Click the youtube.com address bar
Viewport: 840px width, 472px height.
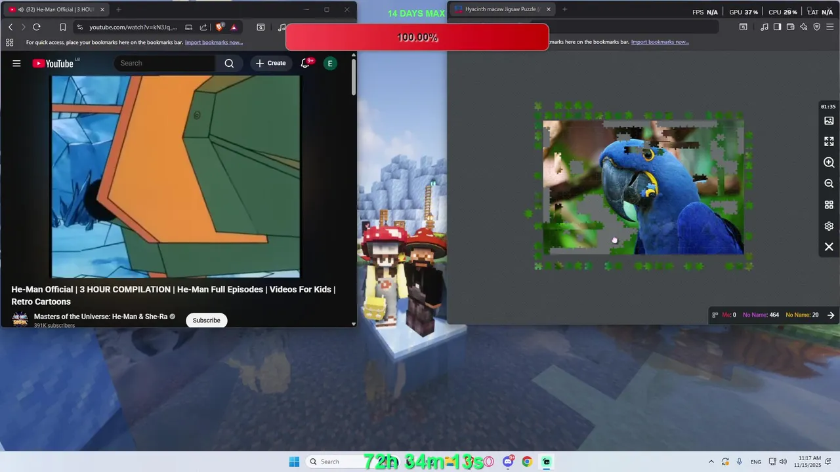[x=133, y=27]
